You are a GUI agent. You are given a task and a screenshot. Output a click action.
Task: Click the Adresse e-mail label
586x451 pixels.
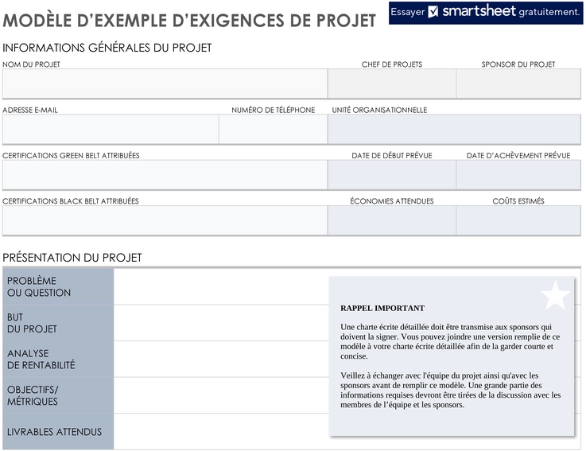[x=30, y=110]
